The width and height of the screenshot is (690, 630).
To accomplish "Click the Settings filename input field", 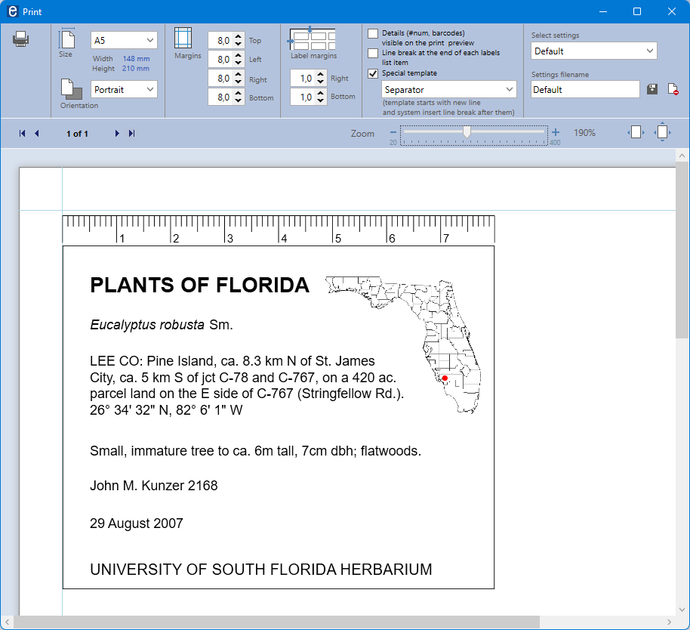I will tap(585, 89).
